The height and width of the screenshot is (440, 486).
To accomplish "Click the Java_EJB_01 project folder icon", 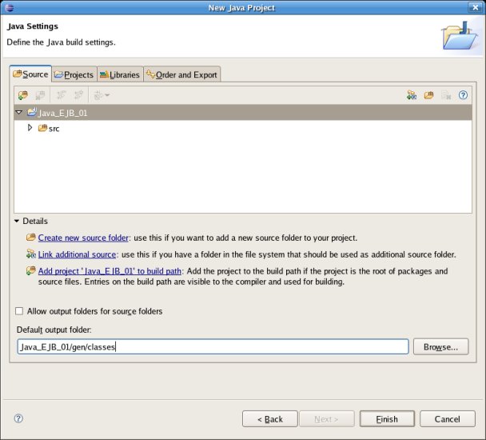I will point(32,113).
